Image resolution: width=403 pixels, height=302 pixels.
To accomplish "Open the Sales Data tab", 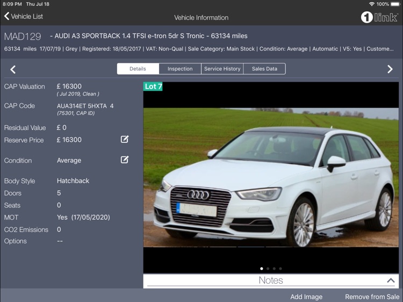I will 264,69.
